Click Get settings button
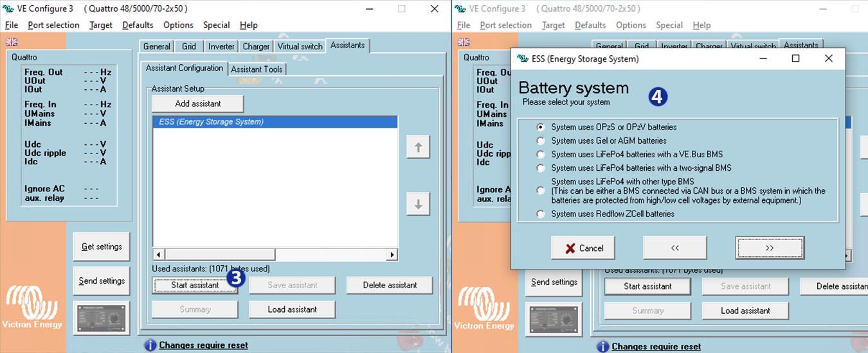Viewport: 868px width, 353px height. [x=102, y=246]
